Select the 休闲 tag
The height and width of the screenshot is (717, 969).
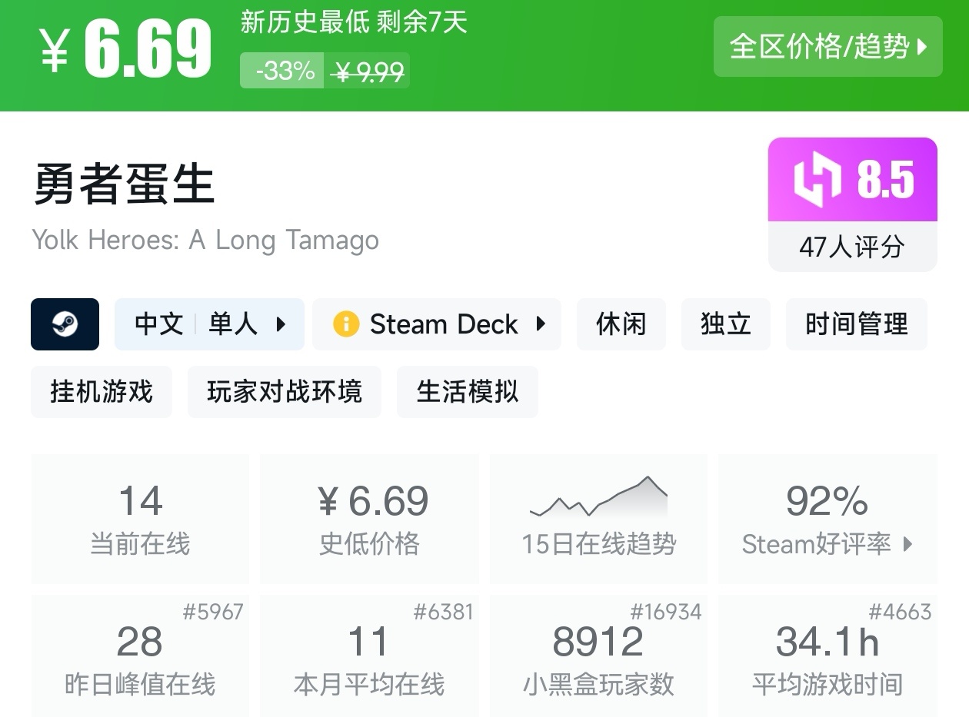621,324
